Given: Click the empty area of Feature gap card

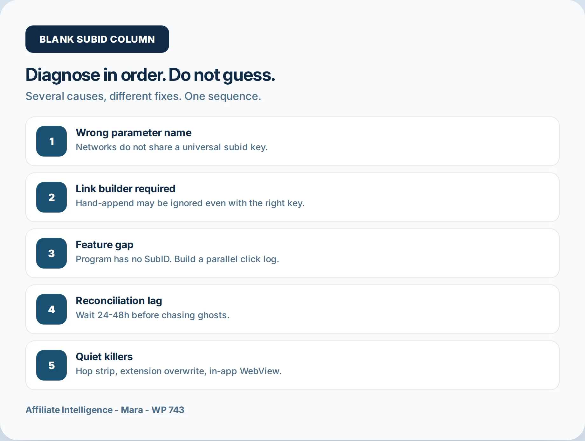Looking at the screenshot, I should 413,253.
